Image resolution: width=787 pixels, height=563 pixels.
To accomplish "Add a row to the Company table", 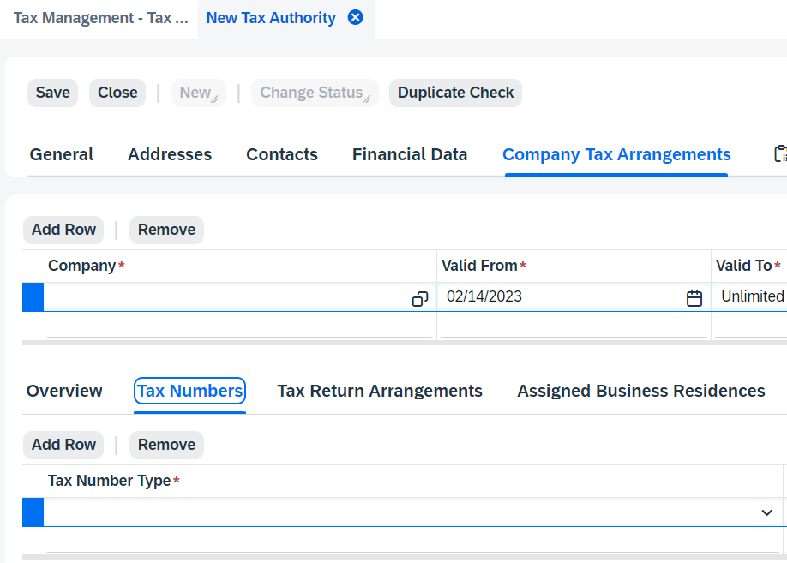I will click(63, 230).
